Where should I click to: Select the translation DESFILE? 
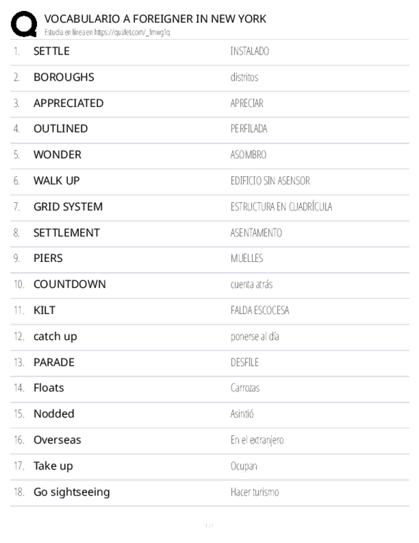pyautogui.click(x=243, y=362)
